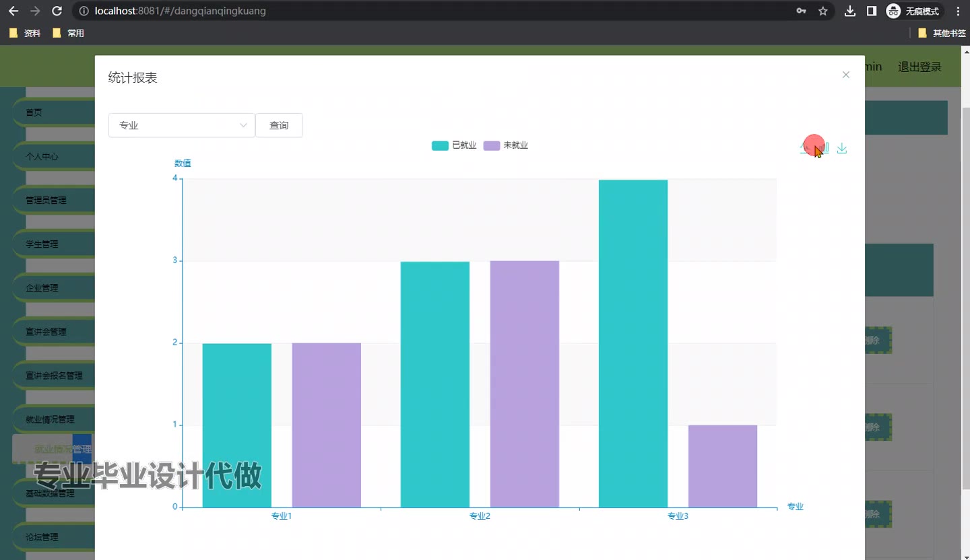970x560 pixels.
Task: Click the 统计报表 dialog title
Action: (133, 78)
